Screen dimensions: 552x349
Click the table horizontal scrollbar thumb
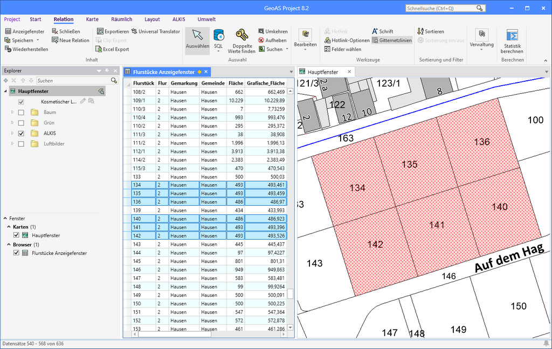click(x=174, y=334)
